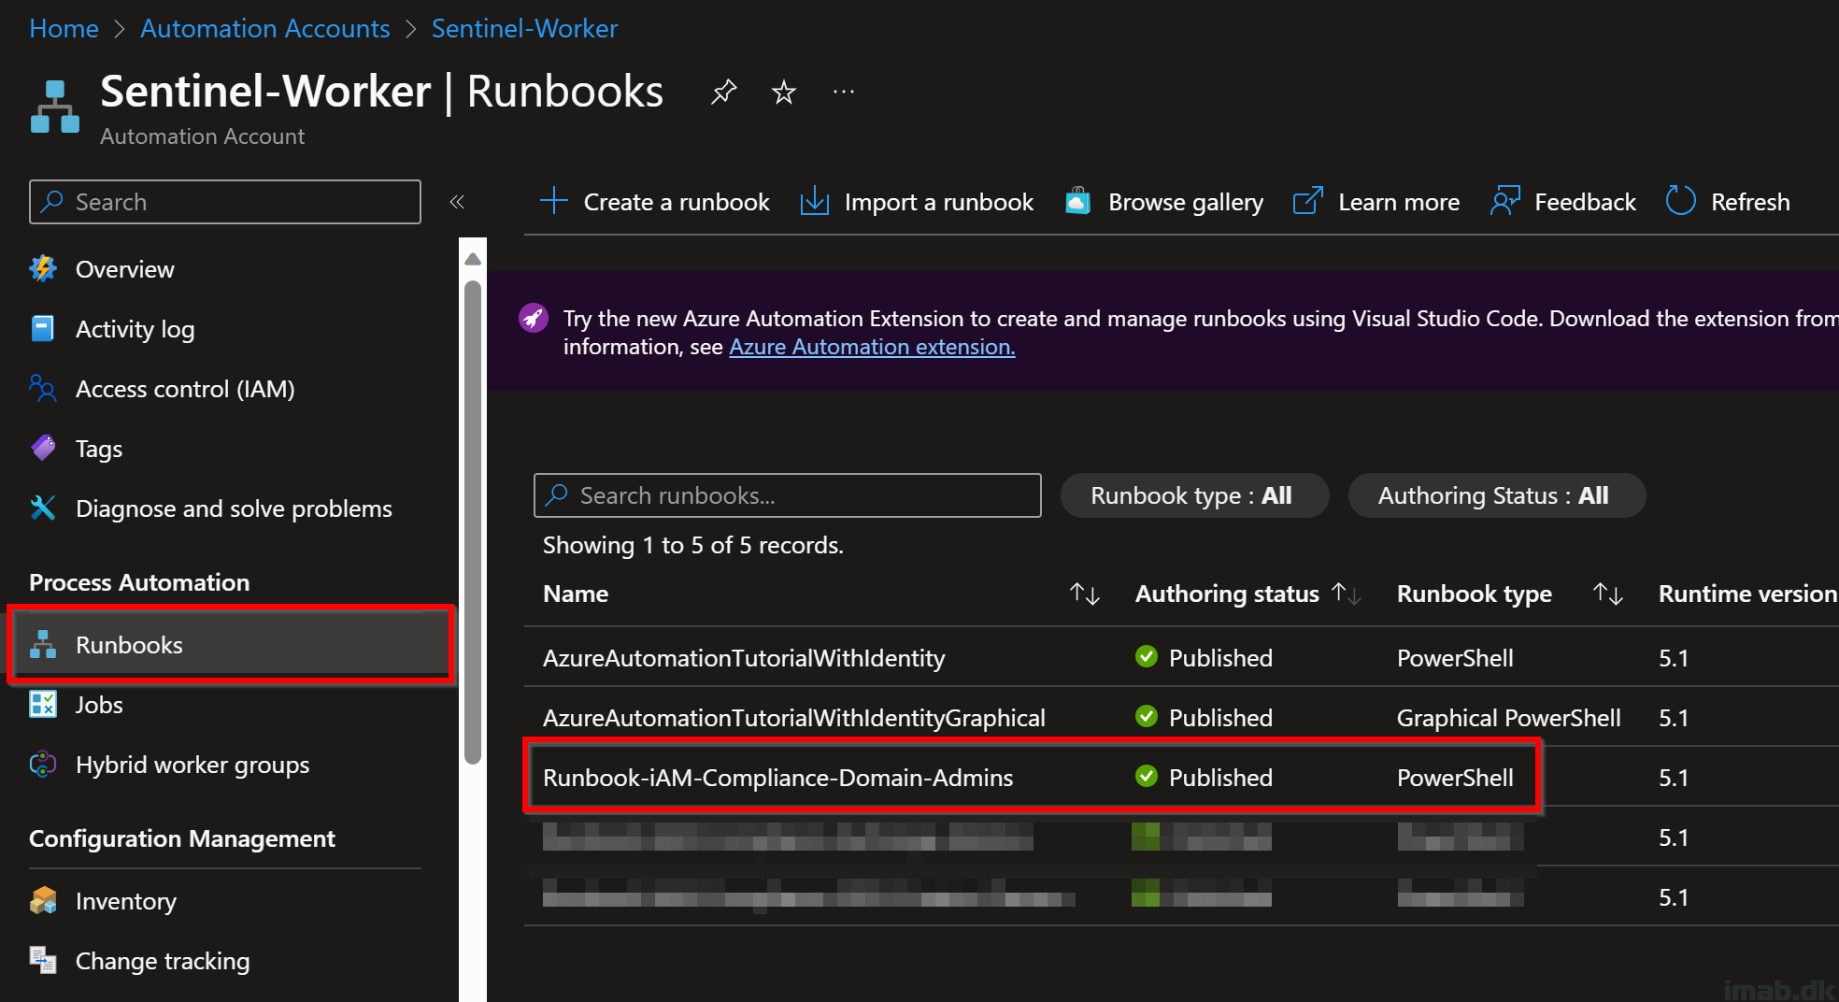
Task: Click the Name column header
Action: (576, 594)
